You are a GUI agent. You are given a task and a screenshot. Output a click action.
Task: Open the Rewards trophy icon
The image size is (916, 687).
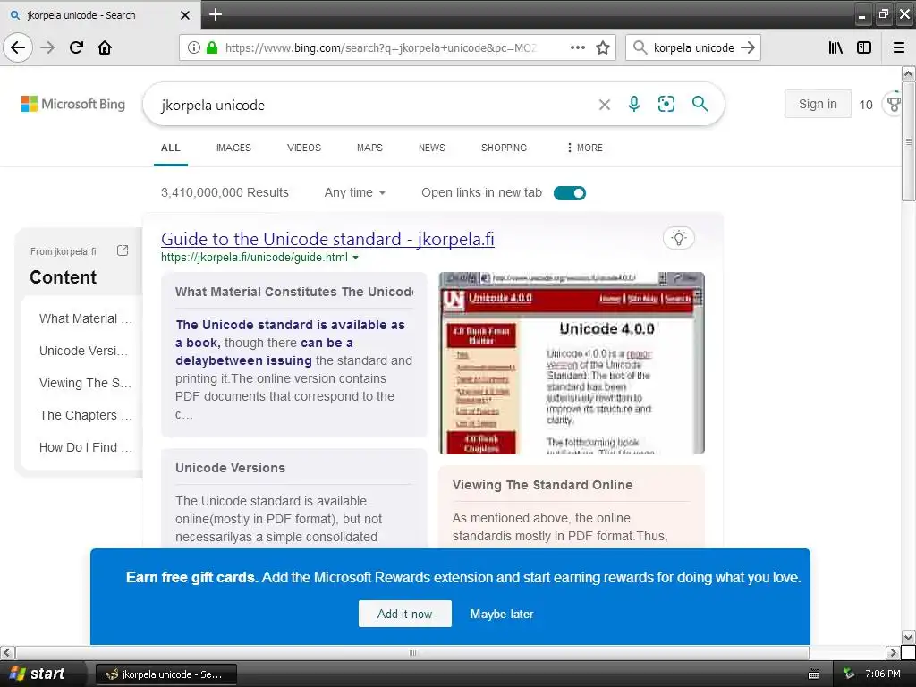(x=894, y=104)
